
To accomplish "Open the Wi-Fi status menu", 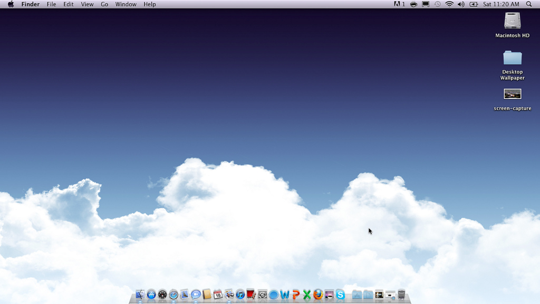I will tap(449, 4).
